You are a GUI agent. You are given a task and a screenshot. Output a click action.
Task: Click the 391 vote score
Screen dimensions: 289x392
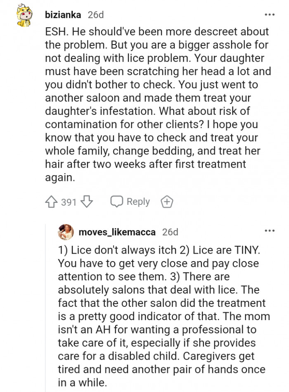pyautogui.click(x=69, y=202)
